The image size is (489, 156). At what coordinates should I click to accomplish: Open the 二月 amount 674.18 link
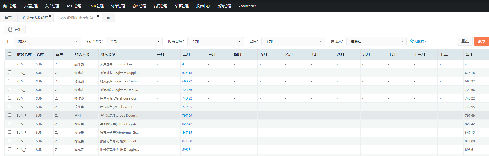pyautogui.click(x=187, y=73)
